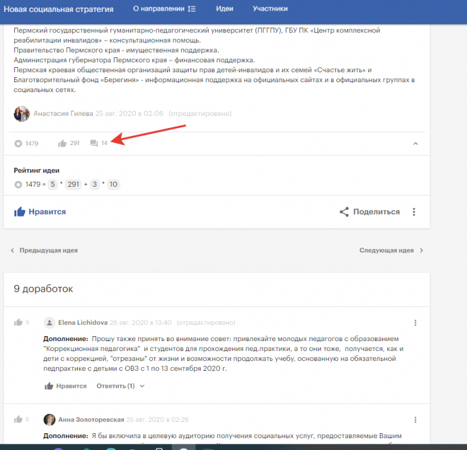
Task: Toggle Нравится under Elena Lichidova's comment
Action: click(65, 386)
